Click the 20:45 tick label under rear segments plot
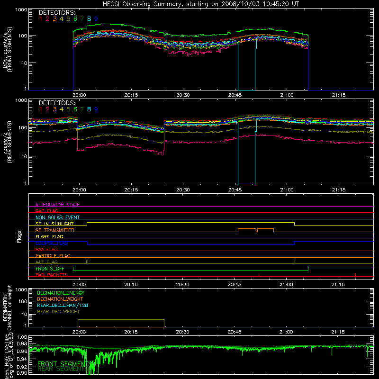Screen dimensions: 379x379 235,190
